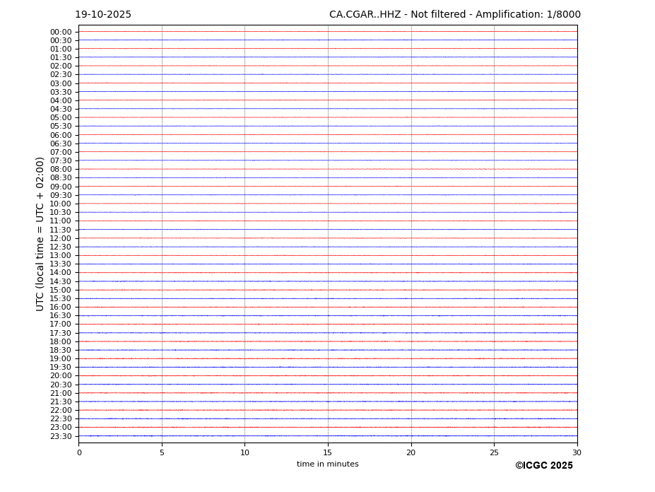Click the 23:30 time label
This screenshot has width=655, height=492.
coord(61,436)
